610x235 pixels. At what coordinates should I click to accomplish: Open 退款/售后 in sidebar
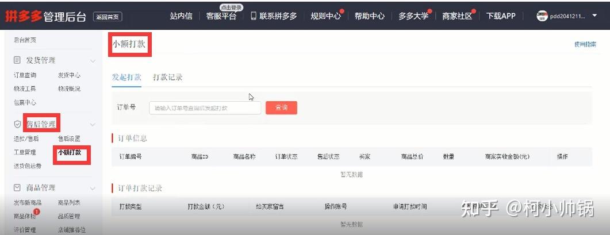(26, 138)
